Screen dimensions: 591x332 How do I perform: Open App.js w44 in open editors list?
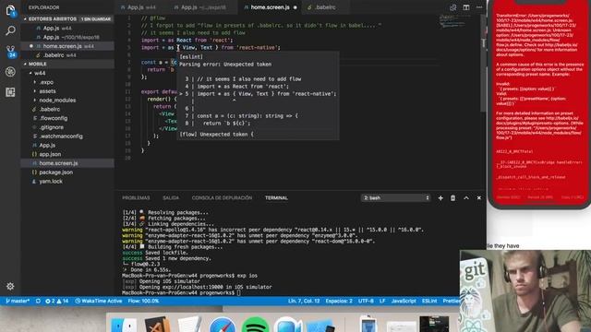67,28
